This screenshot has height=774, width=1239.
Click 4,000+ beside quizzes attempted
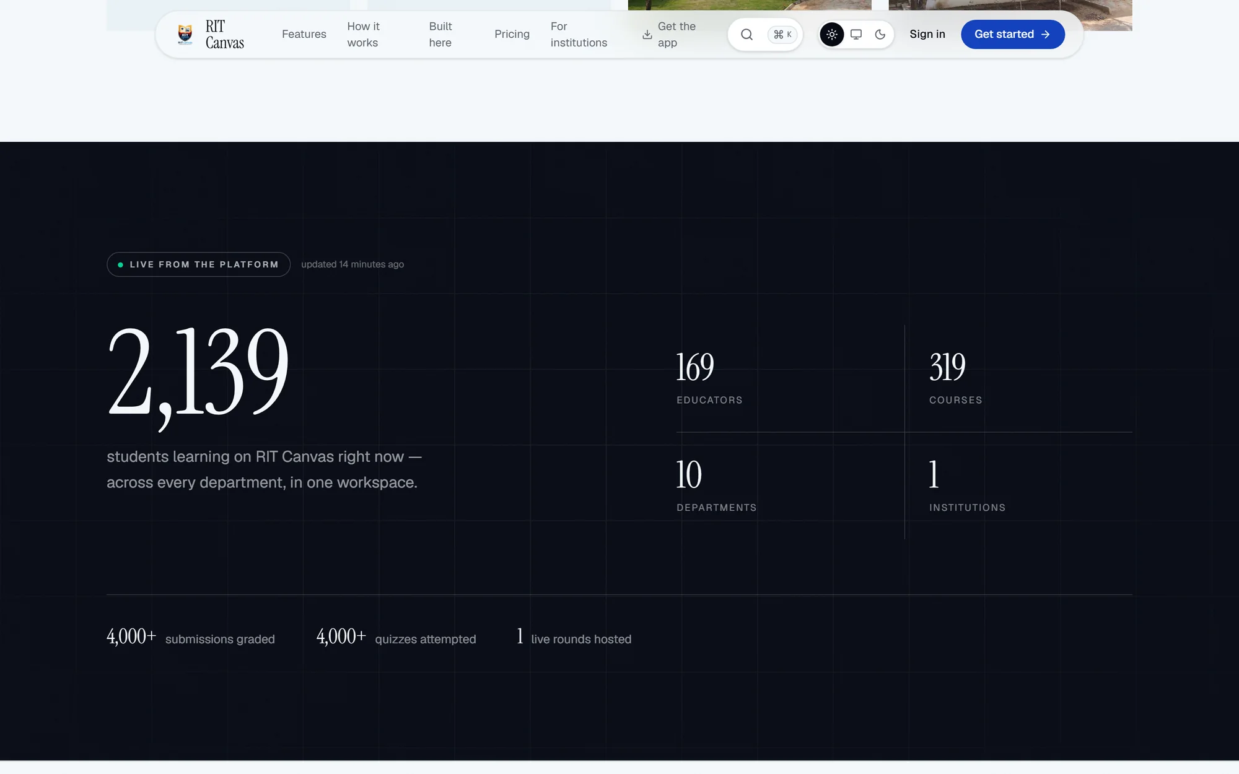(x=341, y=637)
